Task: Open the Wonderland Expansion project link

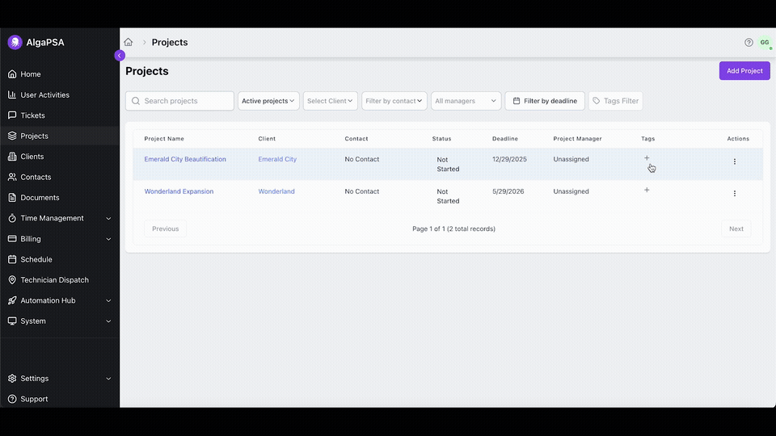Action: pyautogui.click(x=179, y=192)
